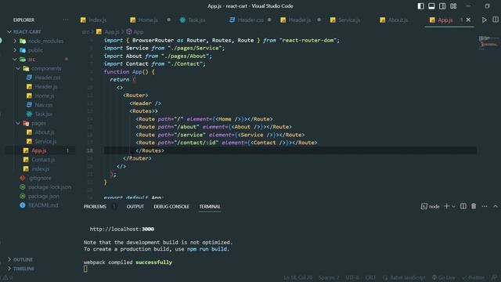
Task: Open the OUTPUT panel tab
Action: [135, 207]
